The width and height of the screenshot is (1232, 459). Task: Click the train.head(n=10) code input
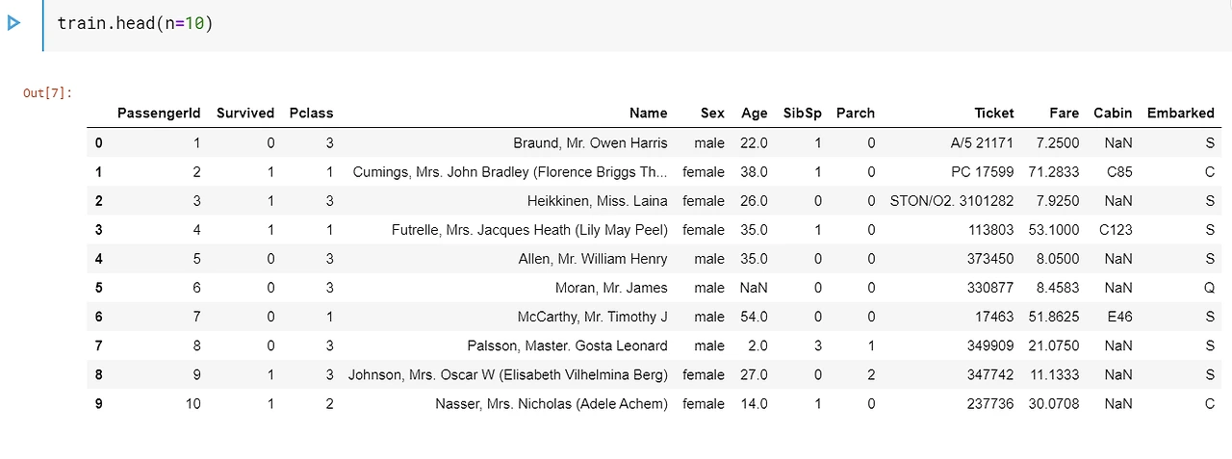pos(637,25)
